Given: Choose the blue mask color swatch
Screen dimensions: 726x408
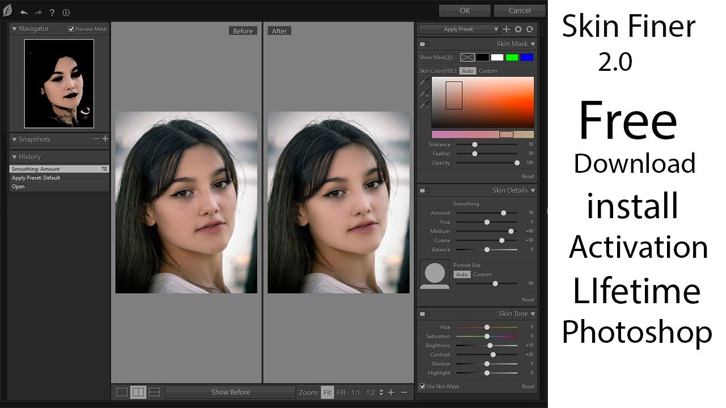Looking at the screenshot, I should 527,57.
